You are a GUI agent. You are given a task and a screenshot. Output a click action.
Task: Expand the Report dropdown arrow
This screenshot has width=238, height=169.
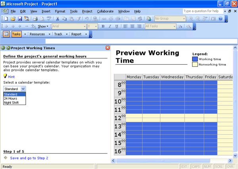click(x=86, y=34)
